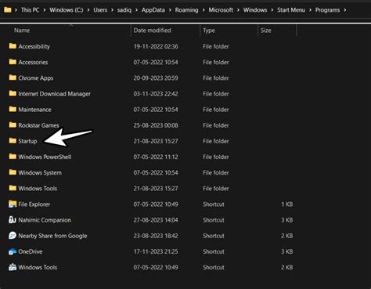This screenshot has height=289, width=371.
Task: Navigate to Roaming in the address bar
Action: (x=186, y=10)
